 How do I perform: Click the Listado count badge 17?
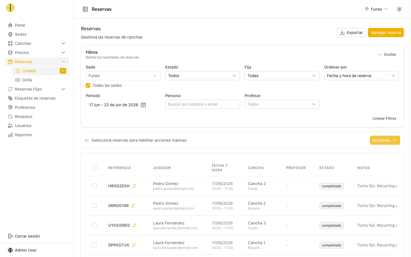[63, 71]
